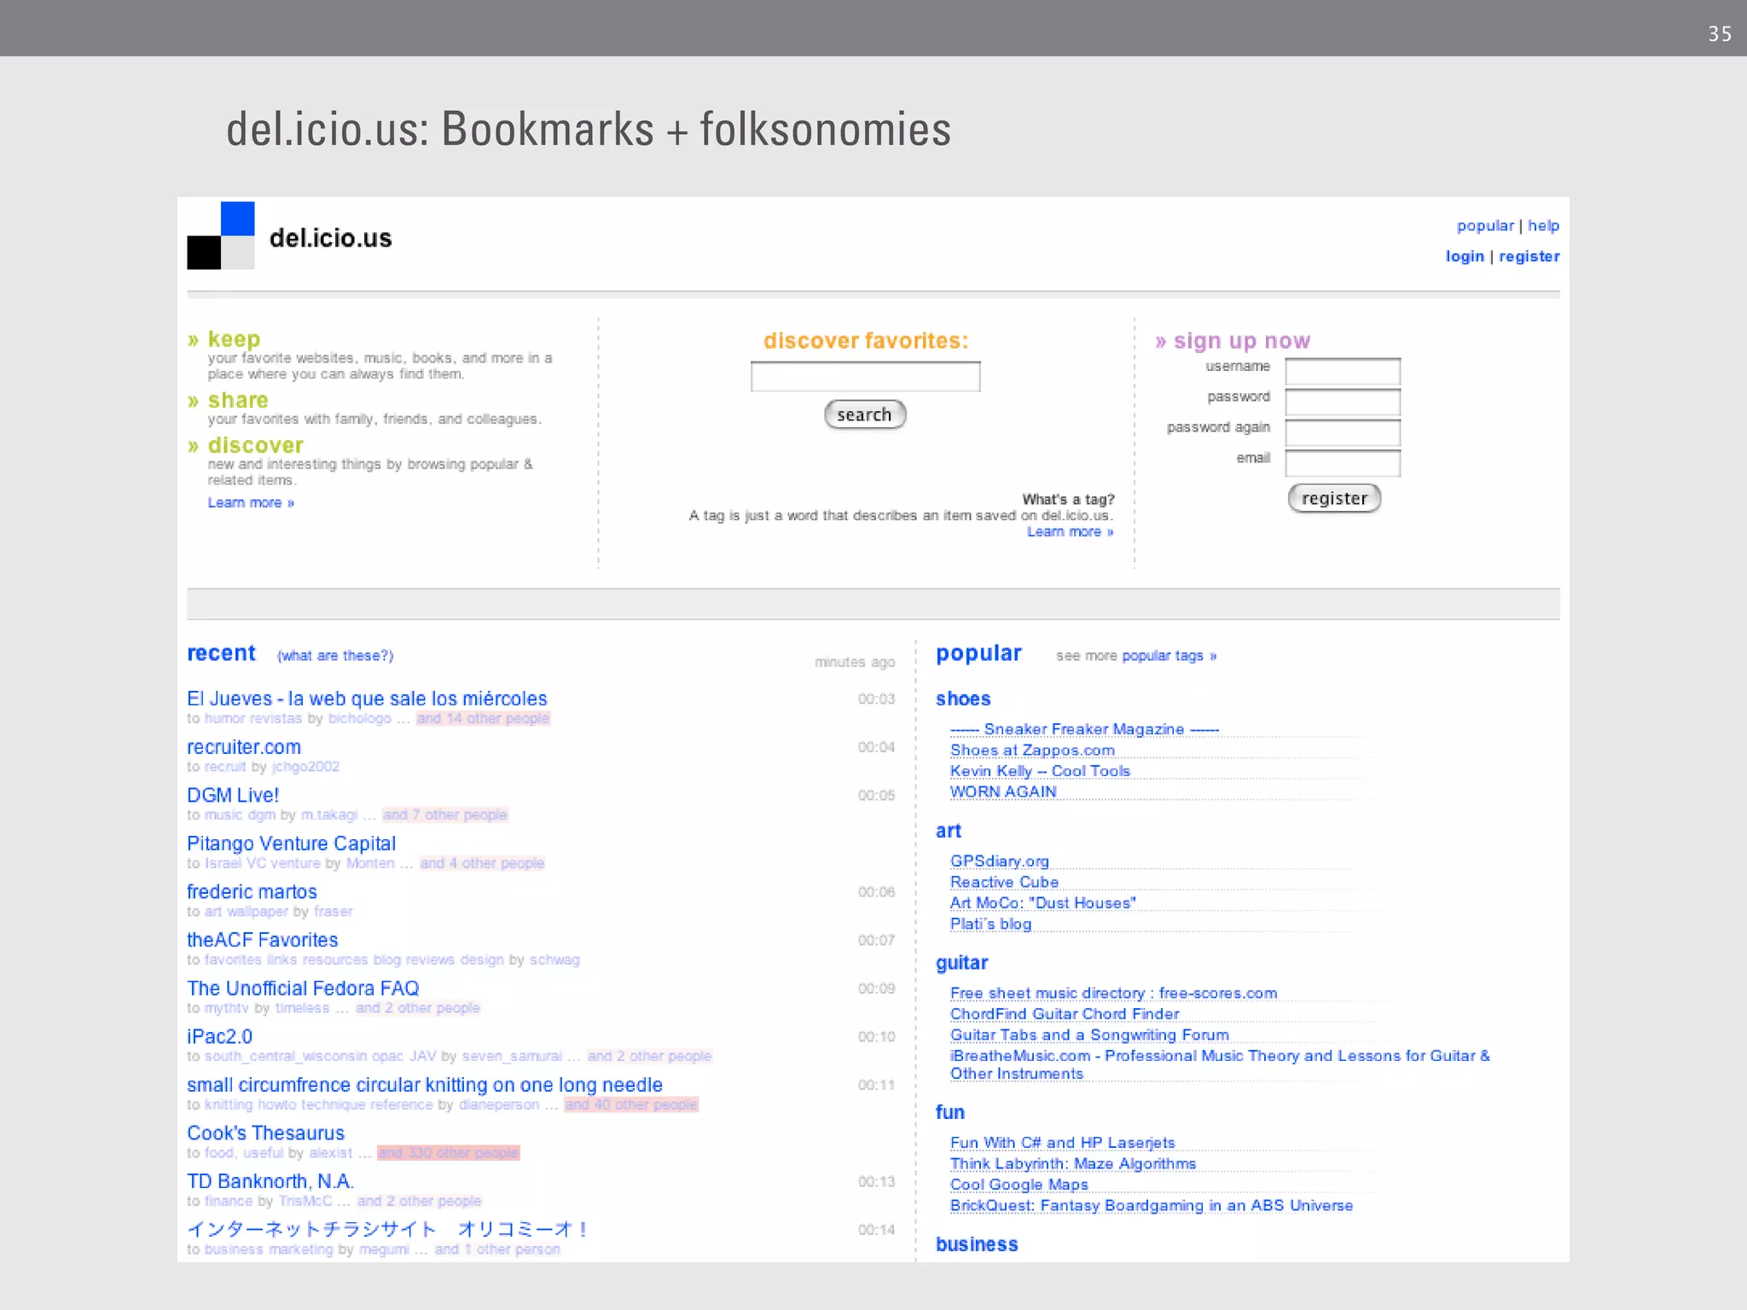Screen dimensions: 1747x1310
Task: Click 'and 1 other person' link
Action: 497,1249
